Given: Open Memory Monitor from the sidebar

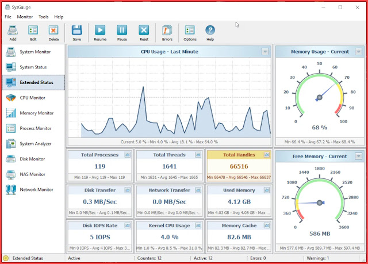Looking at the screenshot, I should click(x=33, y=113).
